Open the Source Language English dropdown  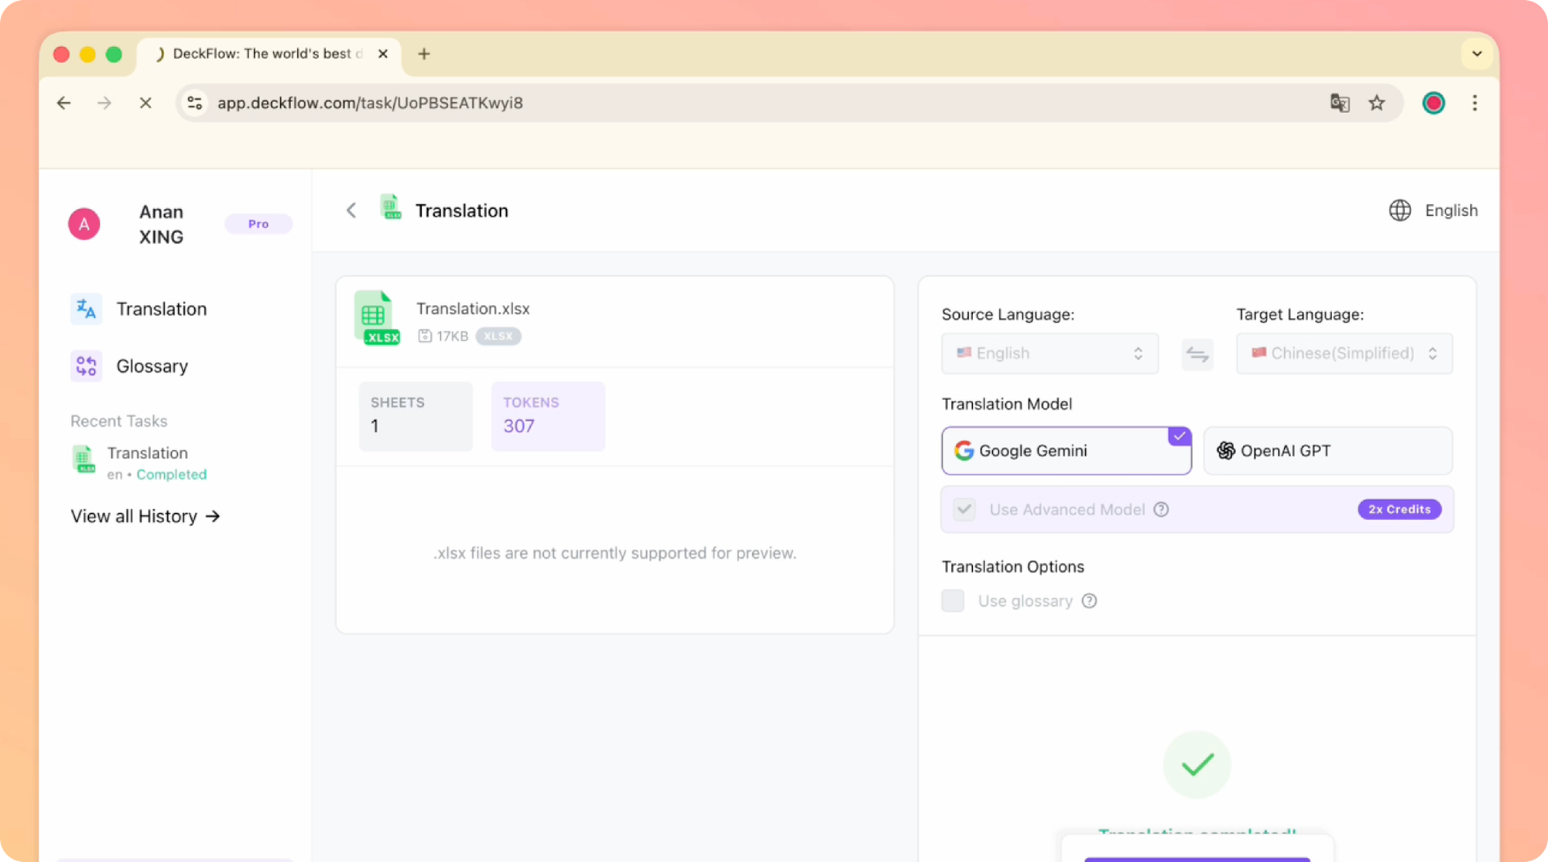click(x=1050, y=354)
